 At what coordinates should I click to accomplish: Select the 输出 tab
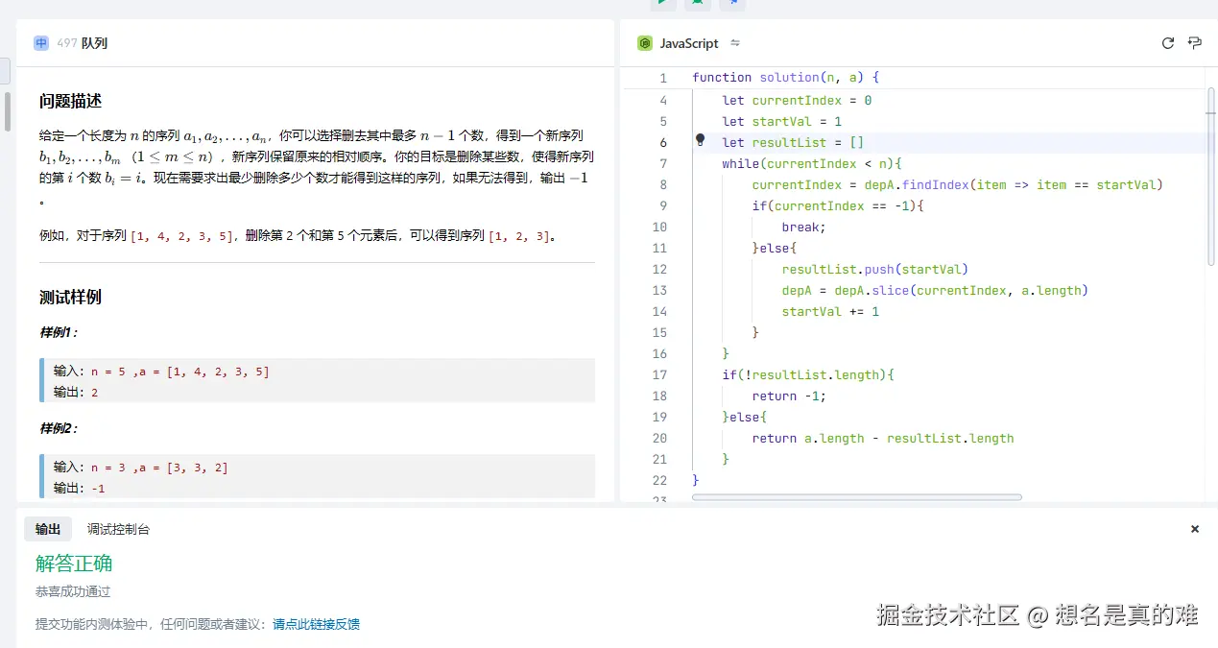48,528
